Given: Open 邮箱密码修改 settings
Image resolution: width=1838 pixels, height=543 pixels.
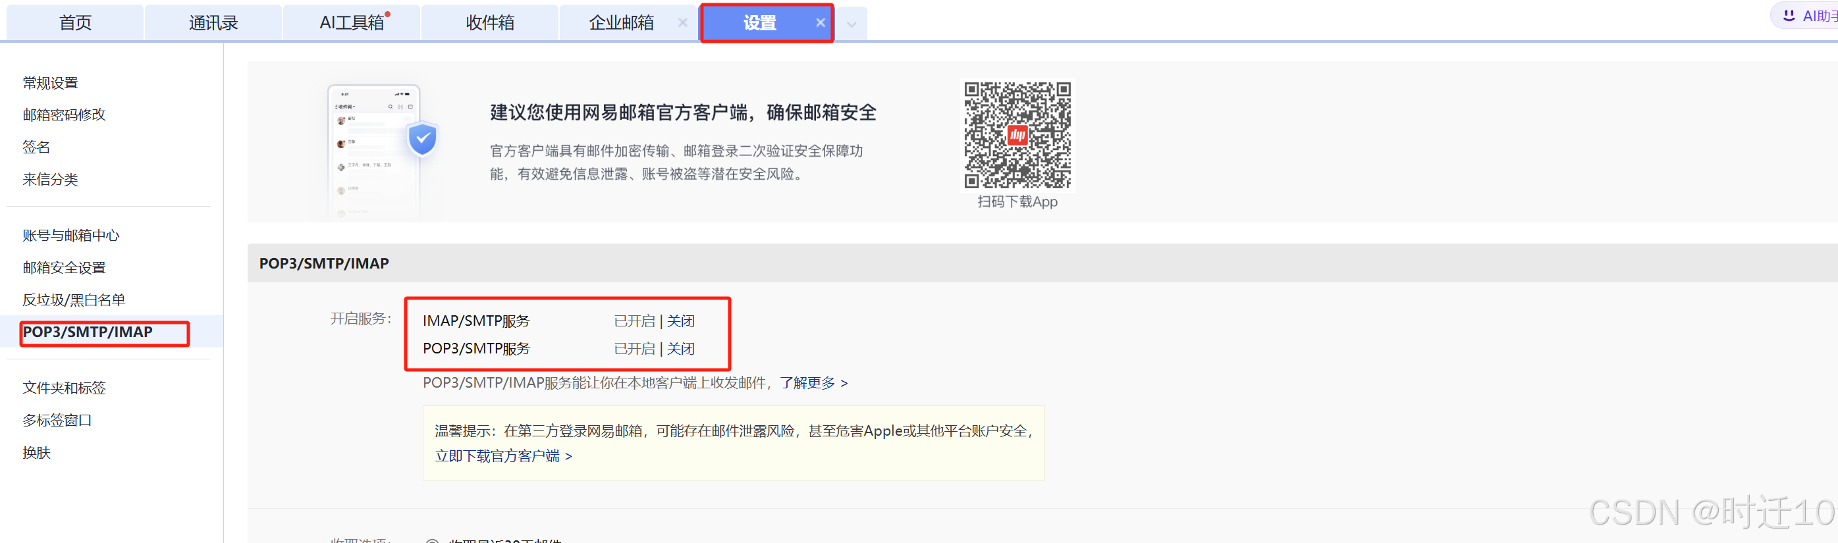Looking at the screenshot, I should pos(65,115).
